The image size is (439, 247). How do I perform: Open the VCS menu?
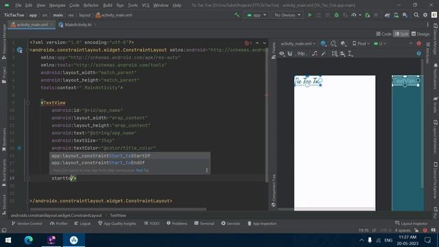pyautogui.click(x=145, y=5)
